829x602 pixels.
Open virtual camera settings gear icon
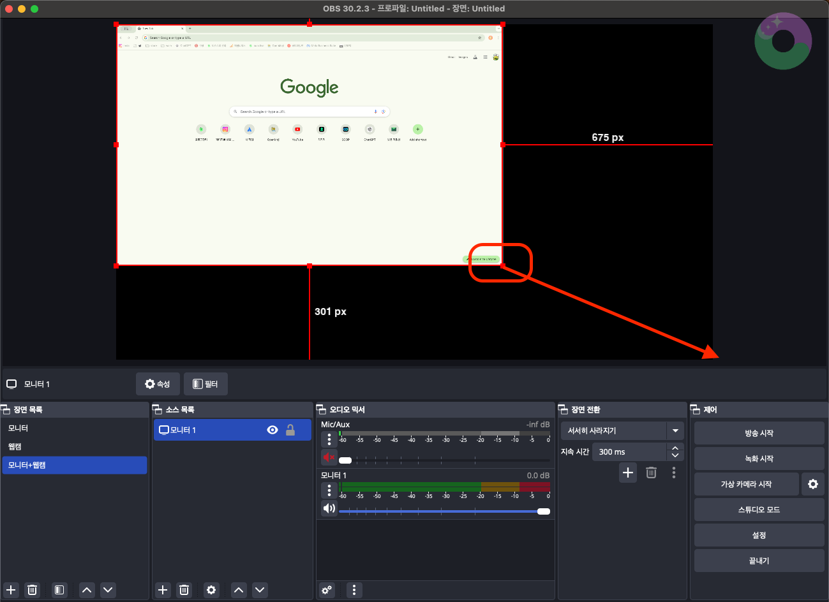(813, 484)
